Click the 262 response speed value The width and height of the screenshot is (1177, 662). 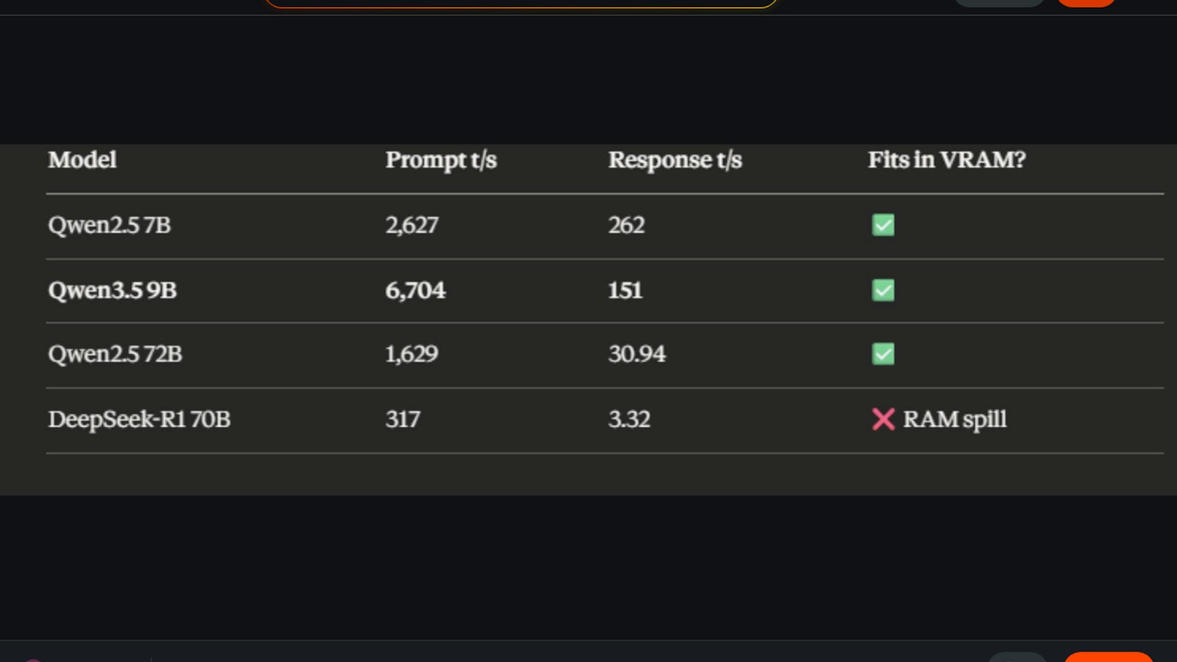click(x=626, y=225)
